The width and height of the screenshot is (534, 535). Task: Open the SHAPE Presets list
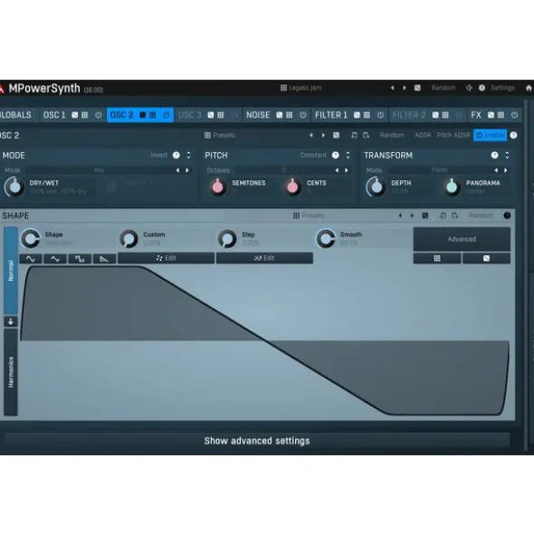point(309,215)
